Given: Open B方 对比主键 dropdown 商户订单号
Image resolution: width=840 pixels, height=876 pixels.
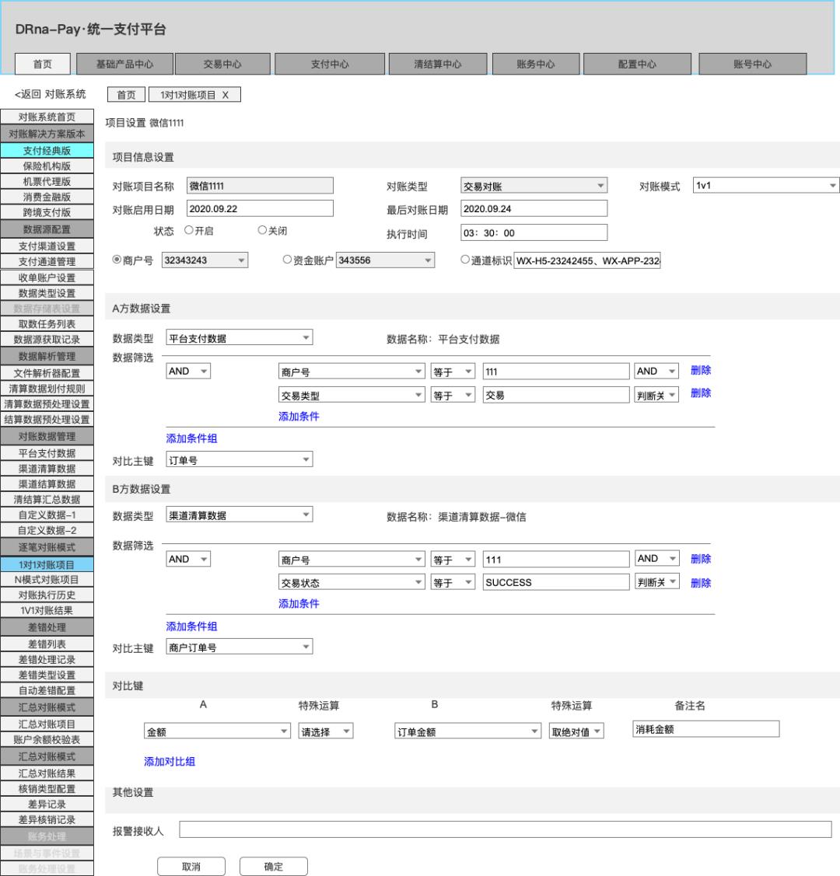Looking at the screenshot, I should [x=240, y=647].
